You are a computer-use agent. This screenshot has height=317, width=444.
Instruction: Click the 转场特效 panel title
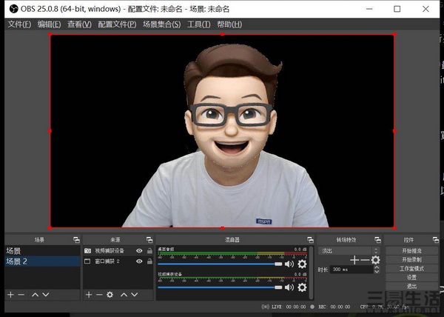coord(346,240)
